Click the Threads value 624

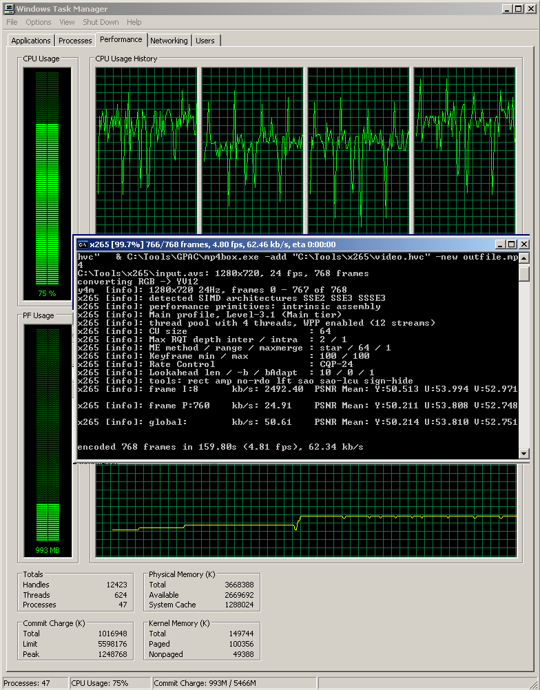point(121,595)
